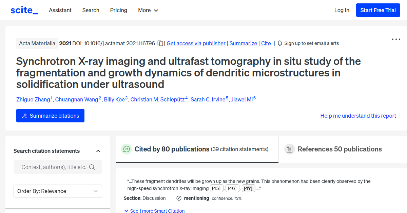Open the Pricing page from the navbar

(x=118, y=10)
